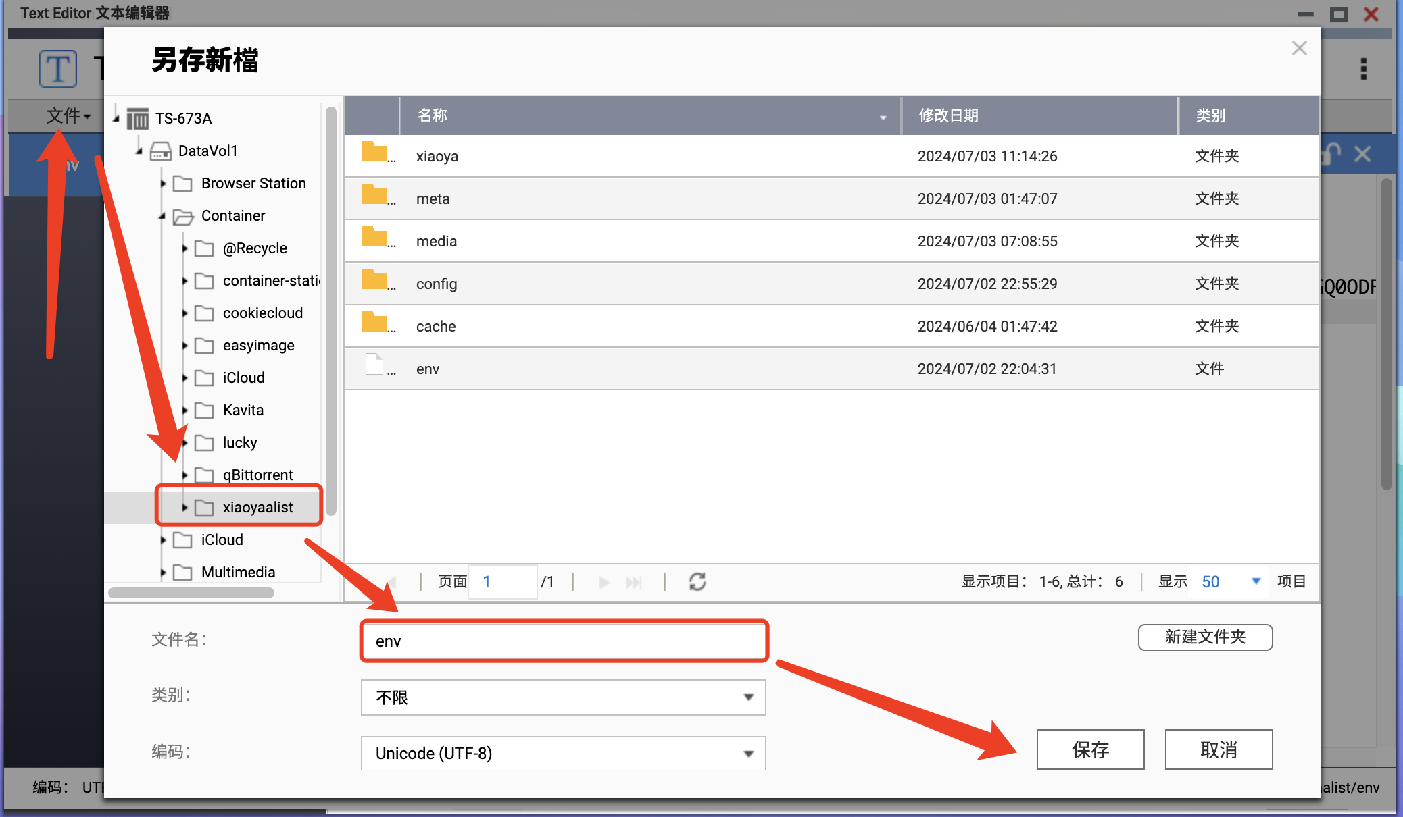Click the TS-673A NAS device icon

coord(138,119)
